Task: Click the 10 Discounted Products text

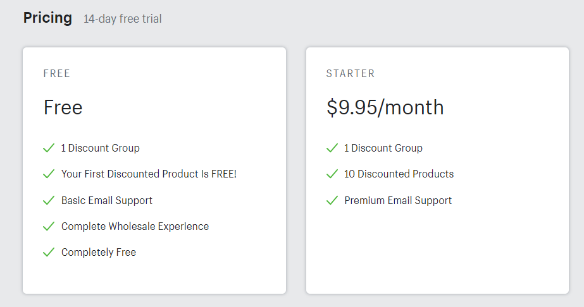Action: (399, 174)
